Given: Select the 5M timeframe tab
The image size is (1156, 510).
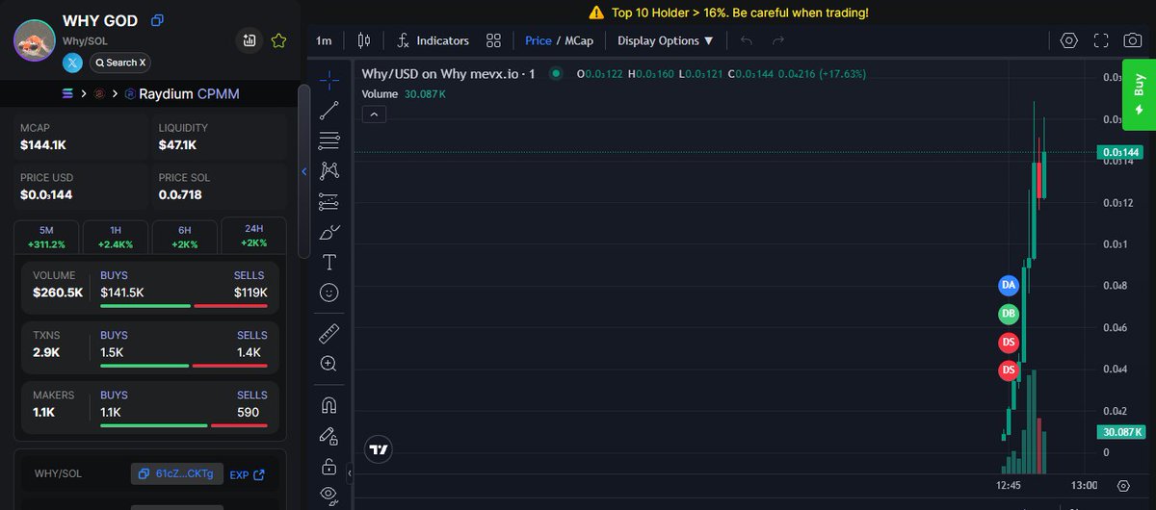Looking at the screenshot, I should click(x=46, y=238).
